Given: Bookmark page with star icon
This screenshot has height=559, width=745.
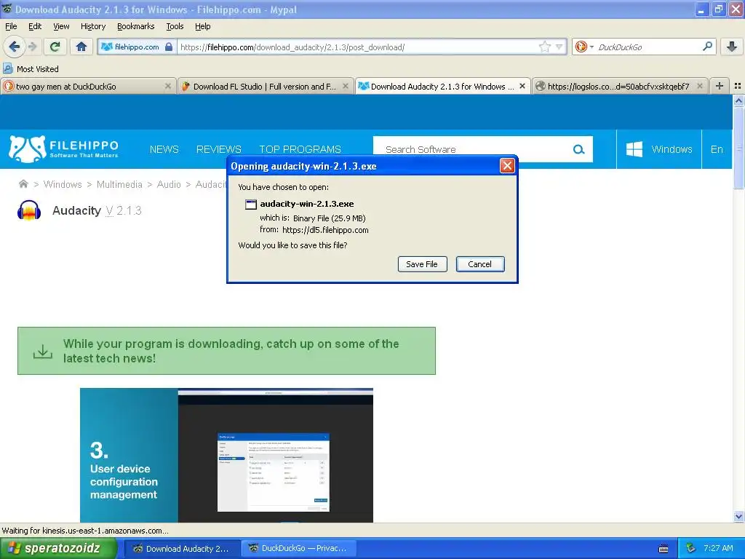Looking at the screenshot, I should pos(544,47).
